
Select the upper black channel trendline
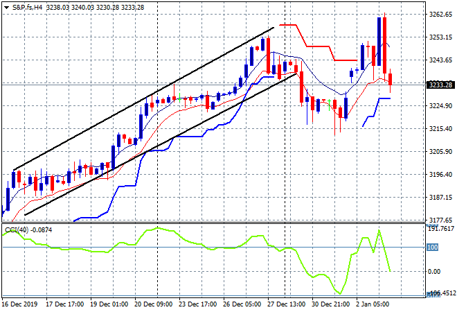144,98
